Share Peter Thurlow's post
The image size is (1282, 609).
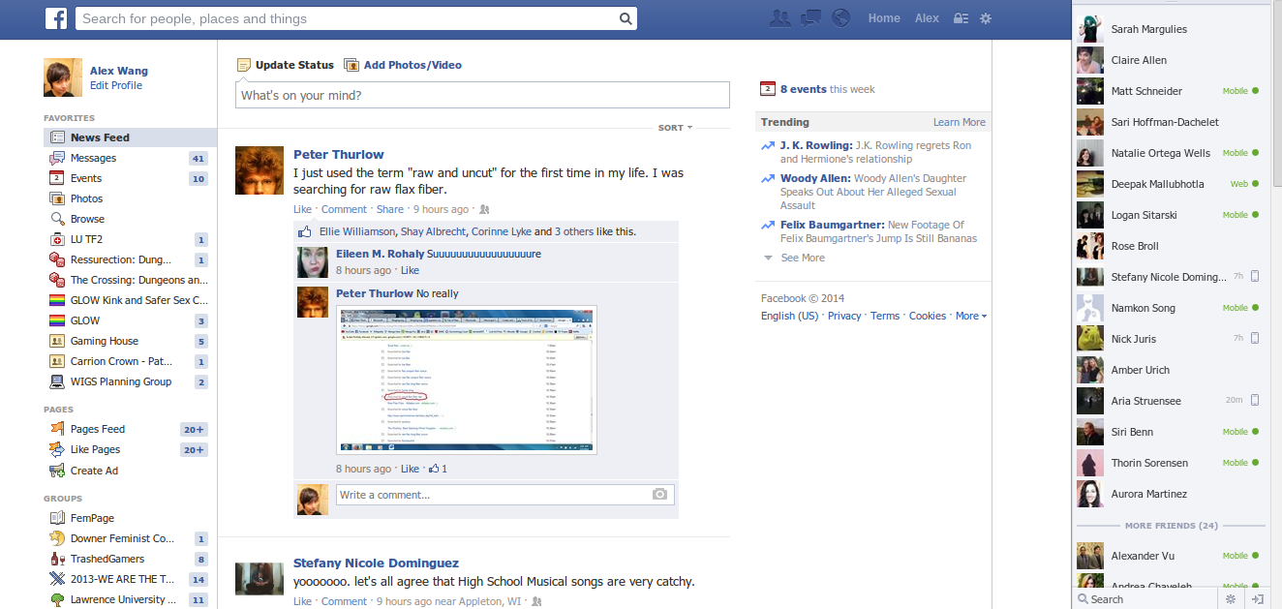point(390,209)
